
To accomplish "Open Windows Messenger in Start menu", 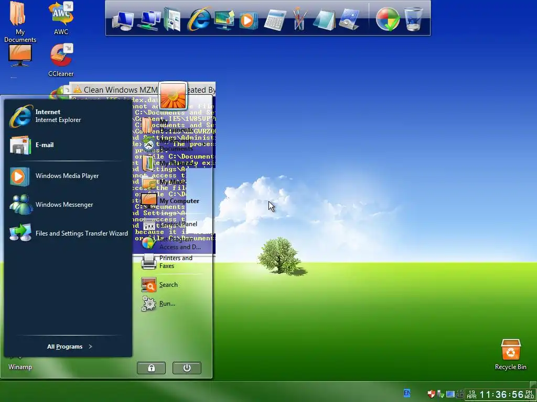I will 68,205.
